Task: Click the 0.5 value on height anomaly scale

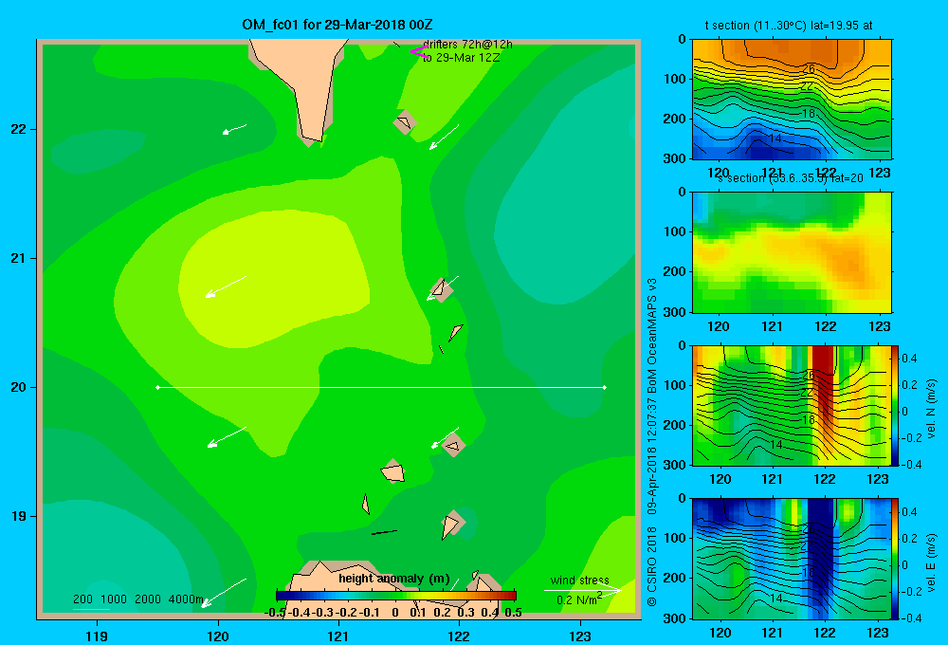Action: click(513, 613)
